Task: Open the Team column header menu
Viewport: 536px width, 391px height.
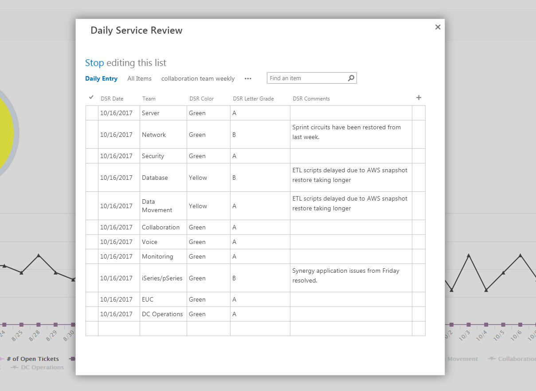Action: pos(149,98)
